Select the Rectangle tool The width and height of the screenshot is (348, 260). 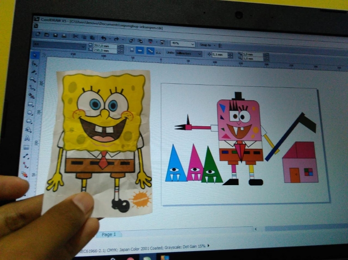point(31,104)
